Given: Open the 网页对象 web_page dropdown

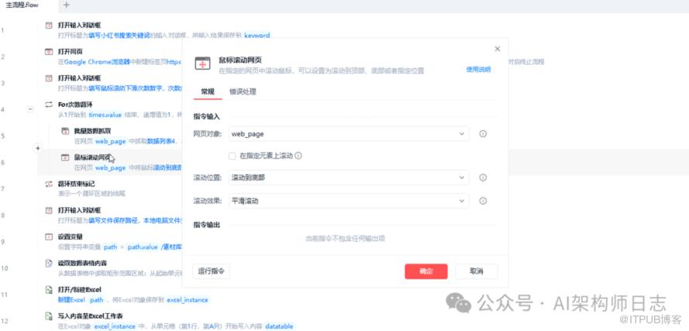Looking at the screenshot, I should click(348, 134).
